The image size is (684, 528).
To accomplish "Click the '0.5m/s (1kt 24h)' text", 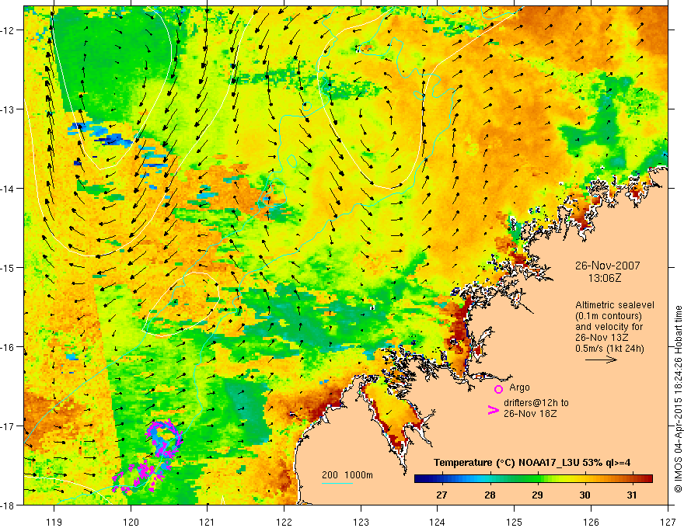I will click(609, 349).
